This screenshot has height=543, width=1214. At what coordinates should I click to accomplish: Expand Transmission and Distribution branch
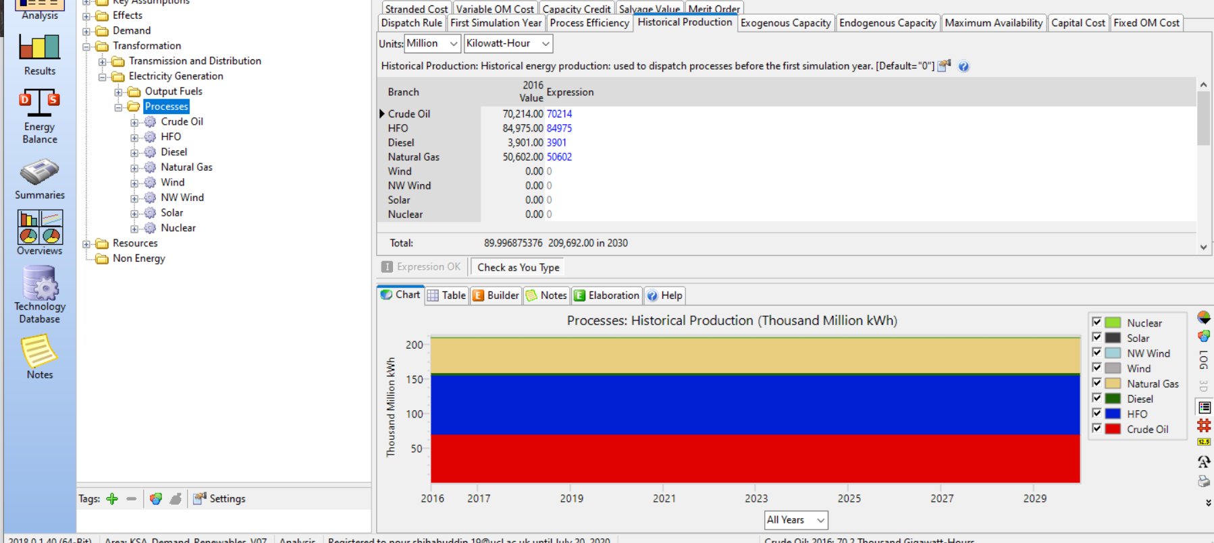[x=103, y=61]
